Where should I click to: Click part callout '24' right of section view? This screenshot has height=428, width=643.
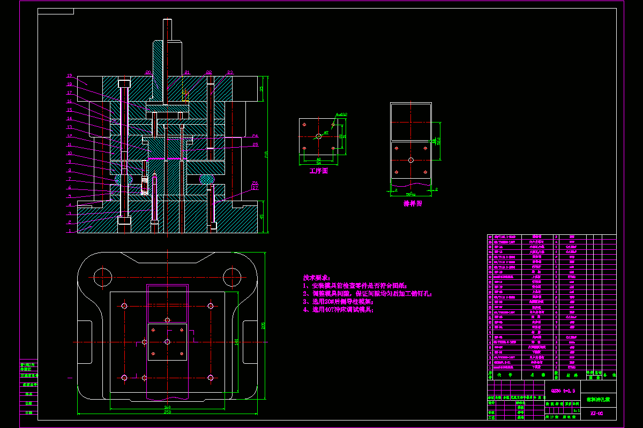(x=255, y=135)
